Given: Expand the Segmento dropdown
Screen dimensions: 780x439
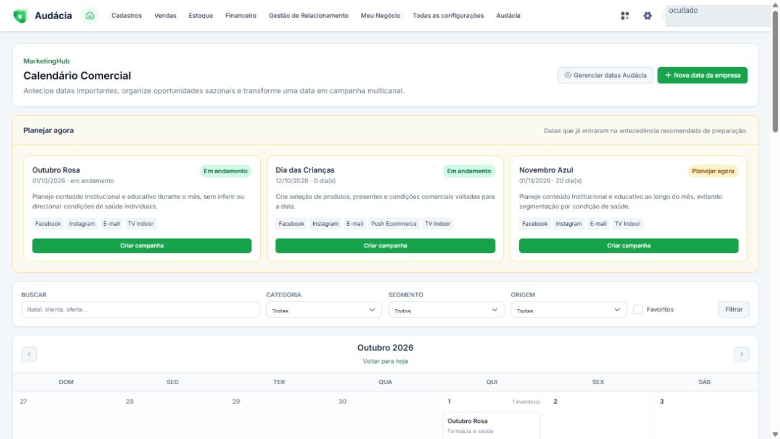Looking at the screenshot, I should [446, 310].
